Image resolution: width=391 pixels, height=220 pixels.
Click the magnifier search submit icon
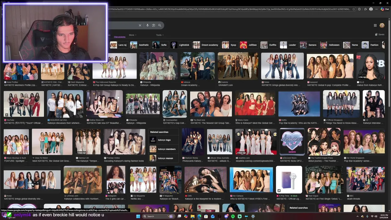pos(159,25)
